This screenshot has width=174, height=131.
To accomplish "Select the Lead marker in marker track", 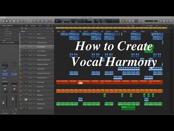I will (x=125, y=31).
